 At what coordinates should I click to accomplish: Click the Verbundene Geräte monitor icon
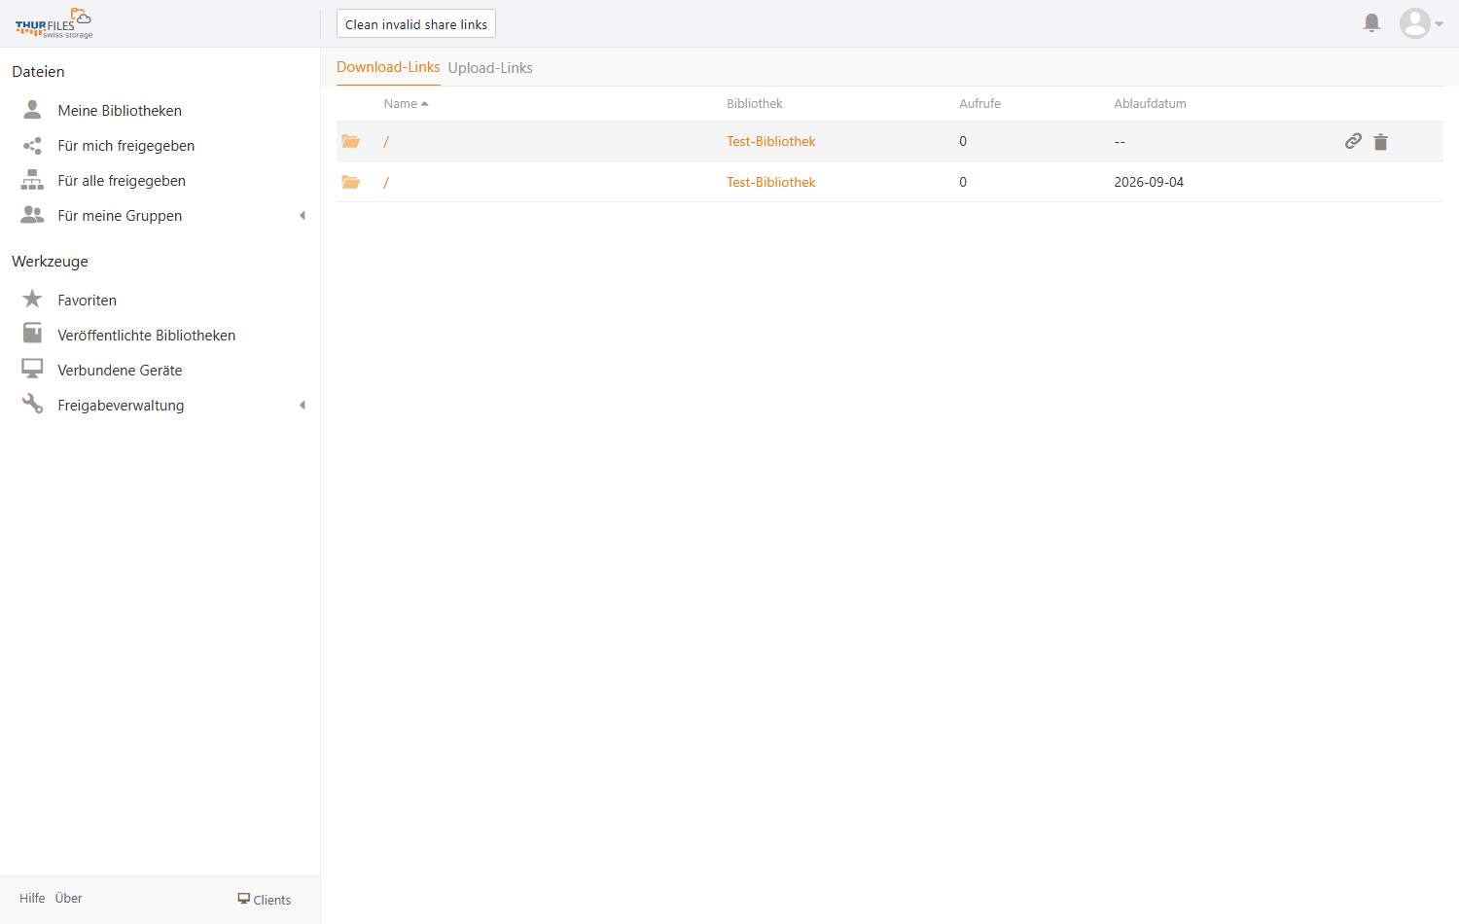point(32,369)
